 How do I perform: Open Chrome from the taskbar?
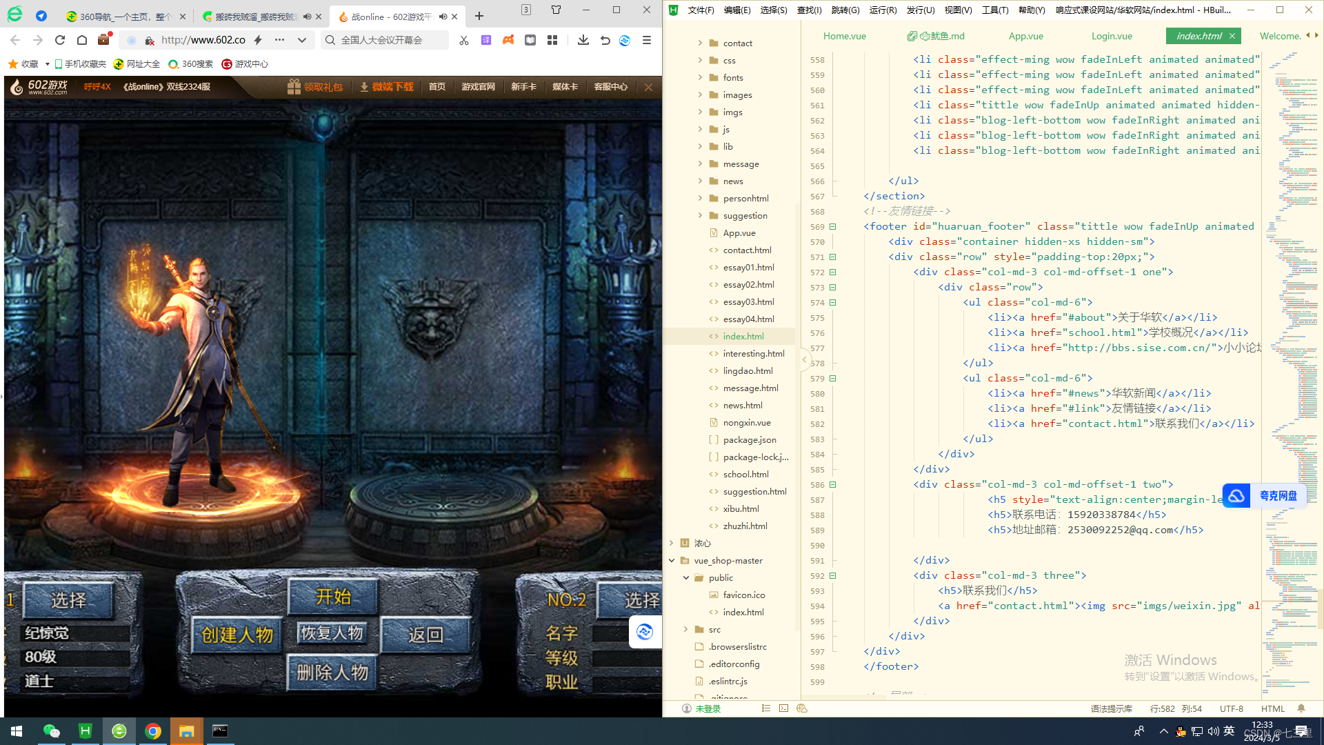coord(153,731)
